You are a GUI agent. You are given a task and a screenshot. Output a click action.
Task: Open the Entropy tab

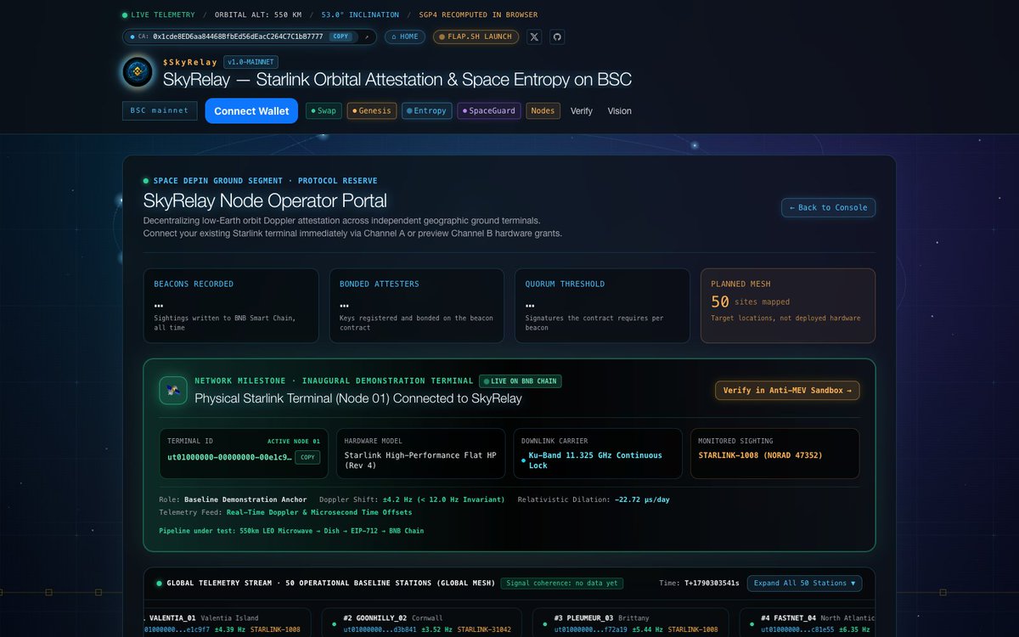pyautogui.click(x=427, y=110)
